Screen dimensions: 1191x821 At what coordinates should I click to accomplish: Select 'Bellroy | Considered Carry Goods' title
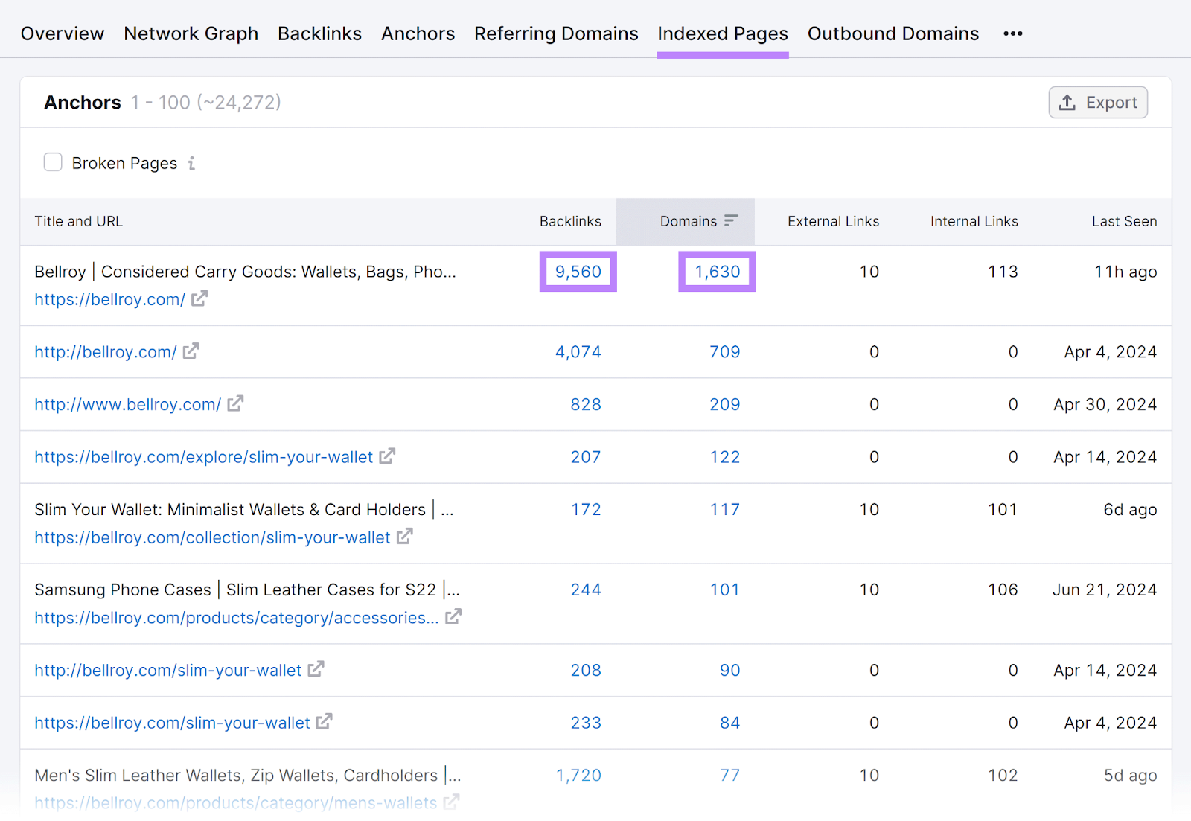pyautogui.click(x=245, y=272)
